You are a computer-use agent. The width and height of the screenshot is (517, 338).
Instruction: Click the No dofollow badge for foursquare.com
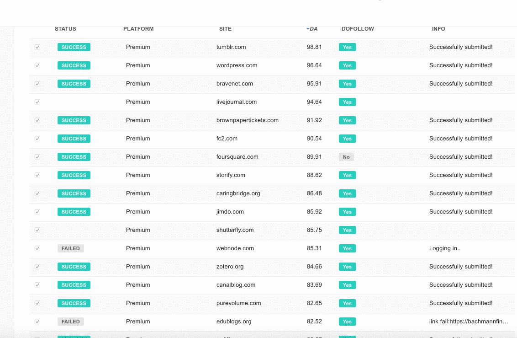(346, 157)
